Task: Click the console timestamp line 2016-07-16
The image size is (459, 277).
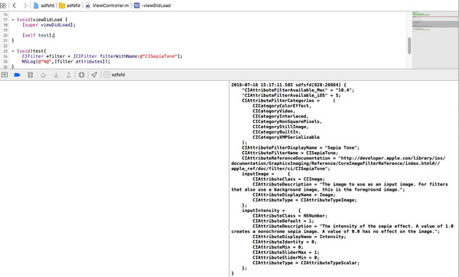Action: (x=288, y=85)
